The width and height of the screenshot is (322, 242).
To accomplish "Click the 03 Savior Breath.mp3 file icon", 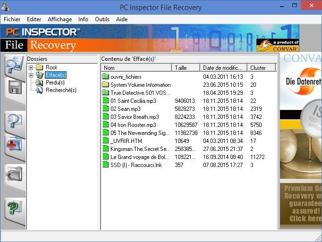I will 106,117.
